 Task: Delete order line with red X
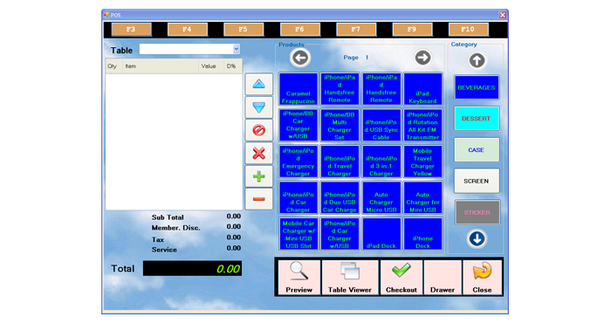point(258,153)
